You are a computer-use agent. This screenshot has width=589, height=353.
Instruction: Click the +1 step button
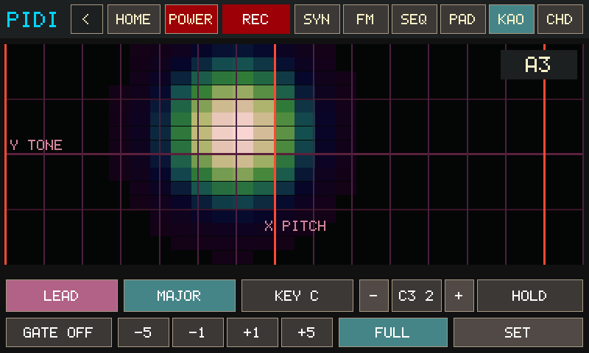(252, 332)
